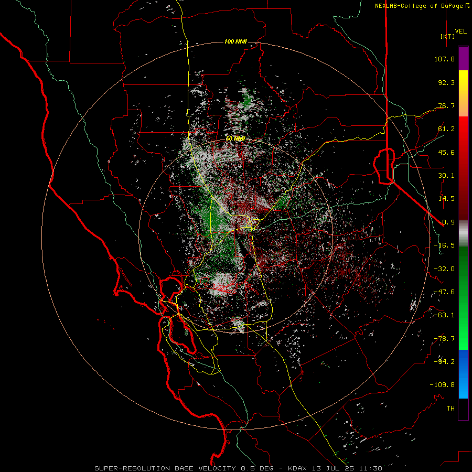Click the -78.7 legend value
Screen dimensions: 472x472
click(444, 339)
